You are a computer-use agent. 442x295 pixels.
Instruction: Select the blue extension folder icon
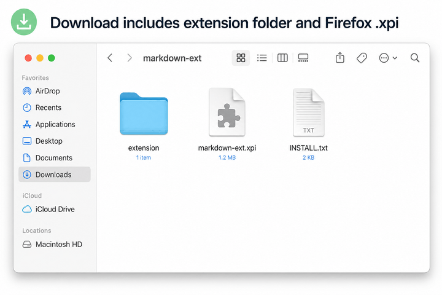(144, 114)
